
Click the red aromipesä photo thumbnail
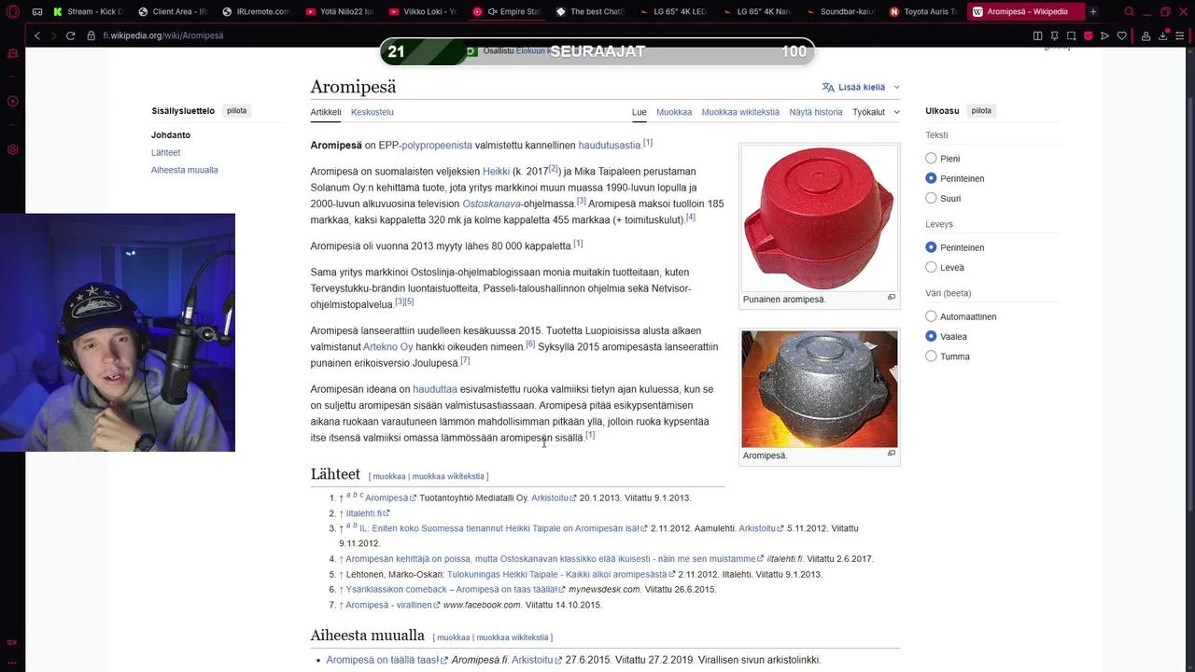[x=819, y=217]
